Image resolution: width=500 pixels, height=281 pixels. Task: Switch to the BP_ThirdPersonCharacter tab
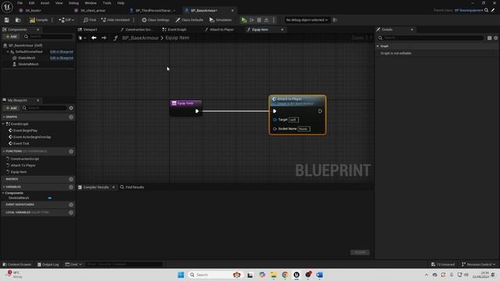point(152,10)
